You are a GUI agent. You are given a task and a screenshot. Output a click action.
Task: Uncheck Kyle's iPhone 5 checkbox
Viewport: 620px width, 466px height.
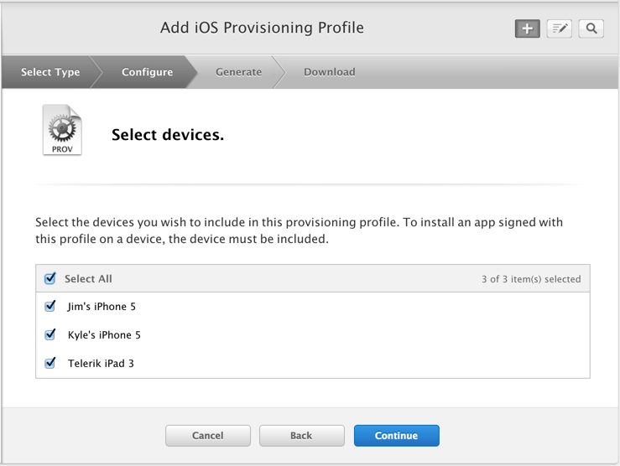click(50, 334)
